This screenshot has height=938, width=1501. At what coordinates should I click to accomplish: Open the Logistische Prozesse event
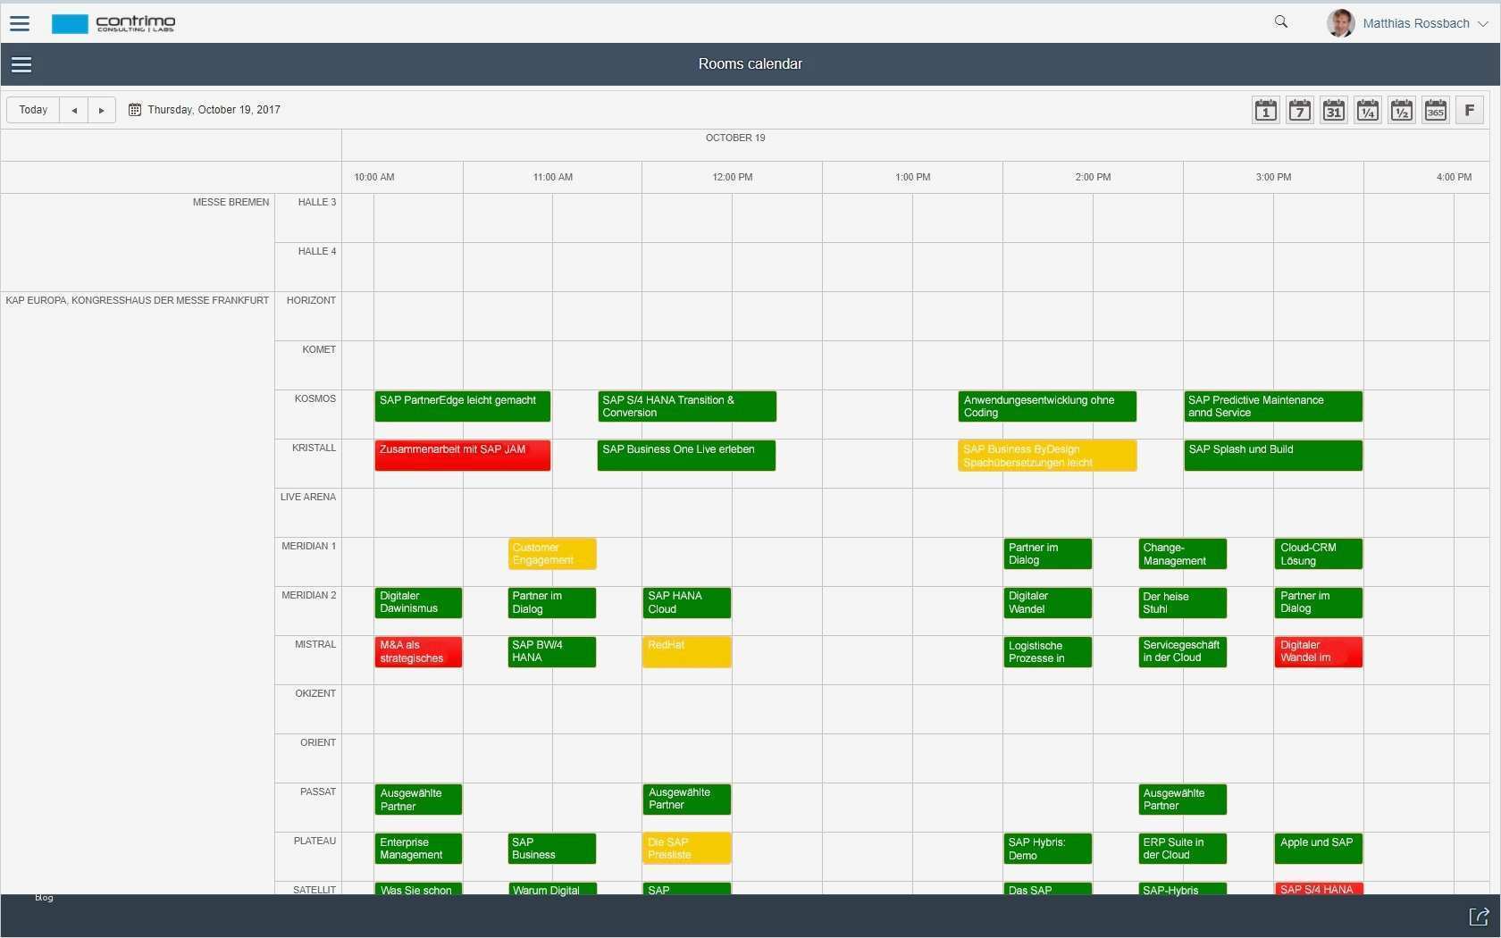click(1048, 652)
